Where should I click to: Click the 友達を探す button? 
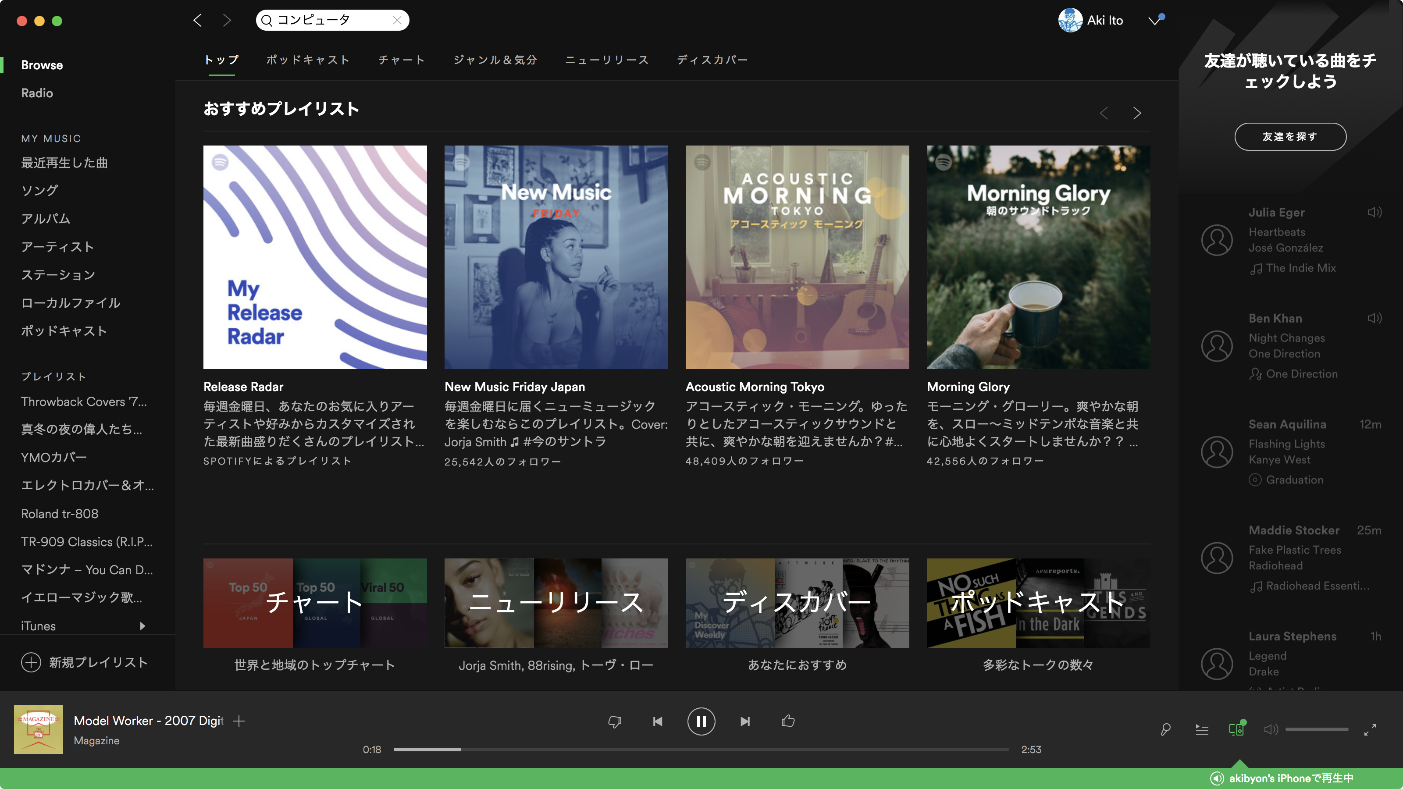[1290, 137]
